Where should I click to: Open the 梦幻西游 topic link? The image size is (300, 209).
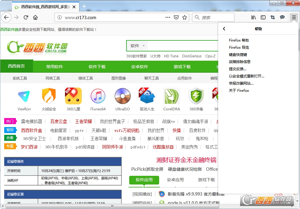[x=29, y=147]
